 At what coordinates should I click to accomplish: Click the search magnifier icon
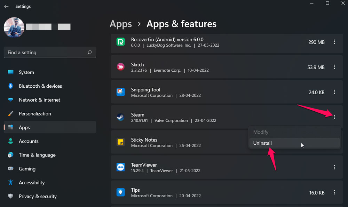pyautogui.click(x=90, y=53)
